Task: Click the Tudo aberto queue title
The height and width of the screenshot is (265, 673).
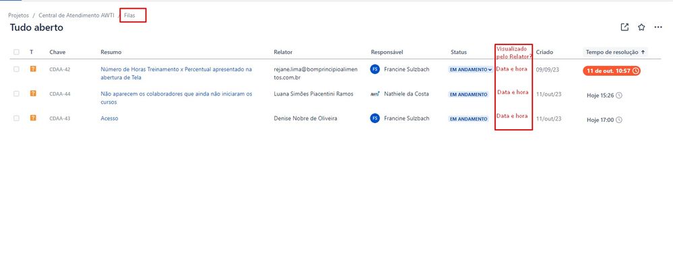Action: 36,28
